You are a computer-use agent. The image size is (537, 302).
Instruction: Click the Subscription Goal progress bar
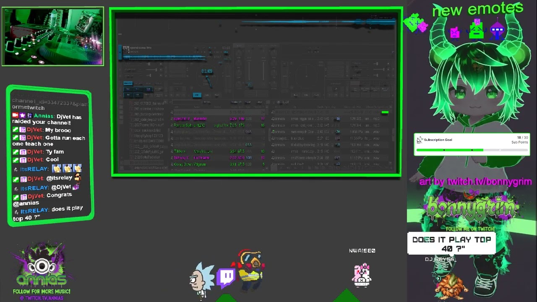pyautogui.click(x=472, y=150)
